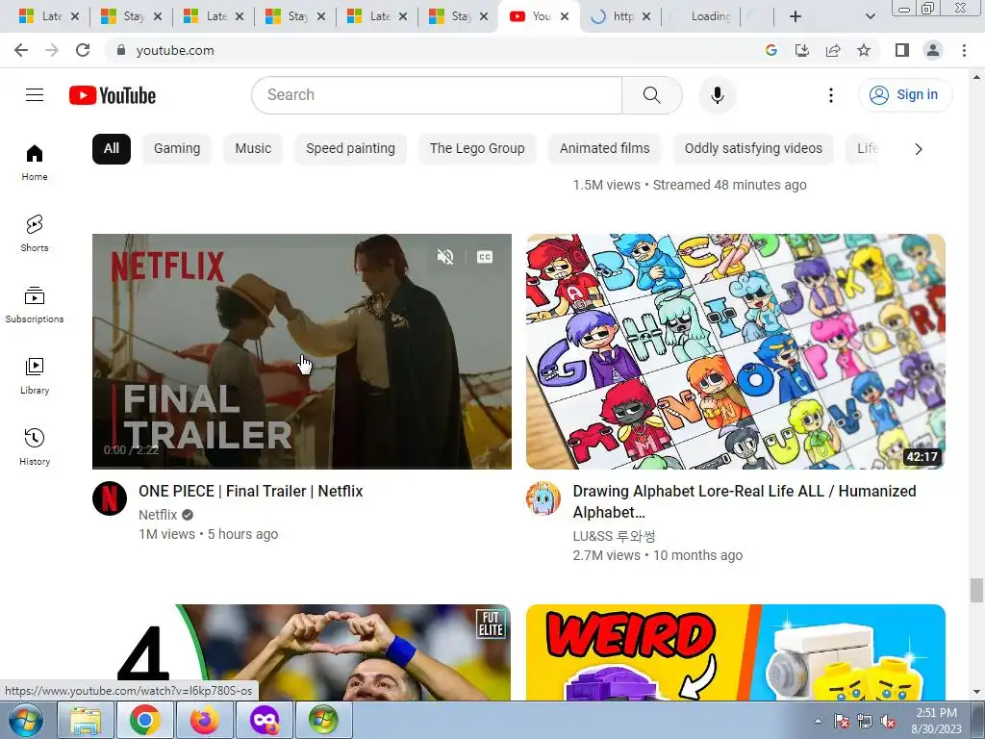
Task: Open the Chrome profile avatar menu
Action: click(933, 50)
